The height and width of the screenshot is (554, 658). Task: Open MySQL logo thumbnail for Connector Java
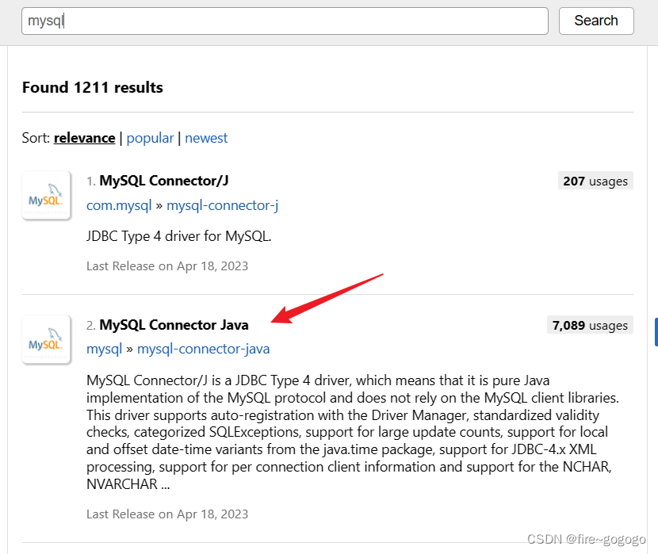46,340
